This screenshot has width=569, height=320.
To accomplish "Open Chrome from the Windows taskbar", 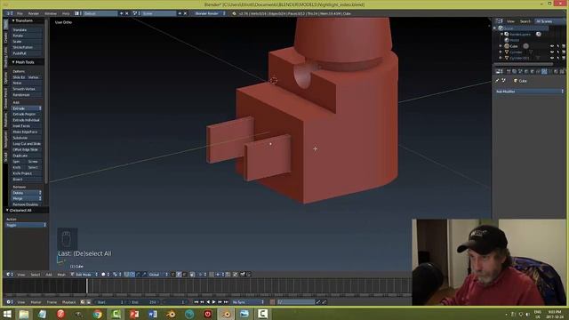I will pos(97,314).
